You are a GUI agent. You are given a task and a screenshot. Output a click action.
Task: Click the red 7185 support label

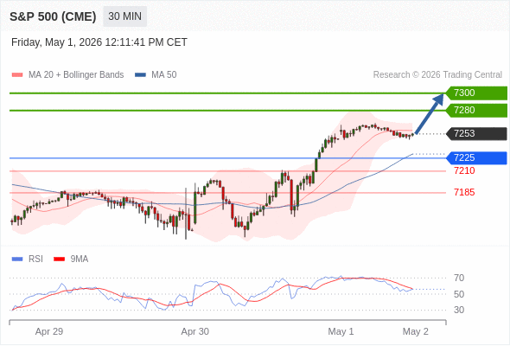(x=464, y=192)
